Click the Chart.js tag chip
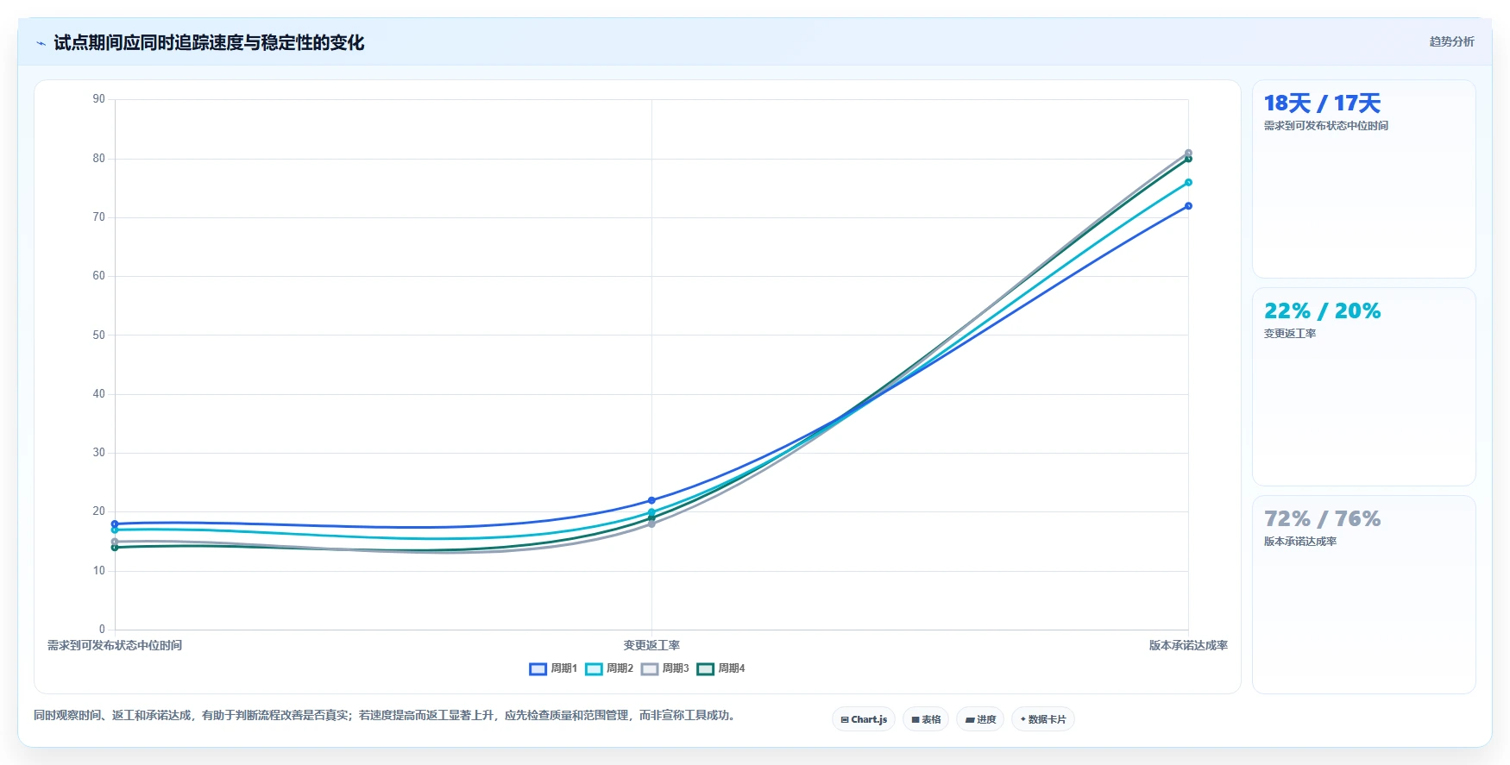Viewport: 1510px width, 765px height. tap(864, 719)
